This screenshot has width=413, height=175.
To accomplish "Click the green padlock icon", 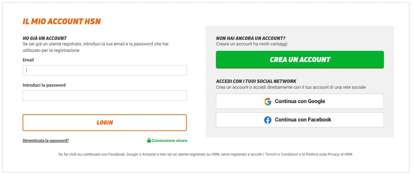I will 149,140.
